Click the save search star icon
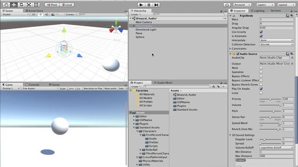Viewport: 298px width, 167px height. (x=223, y=87)
